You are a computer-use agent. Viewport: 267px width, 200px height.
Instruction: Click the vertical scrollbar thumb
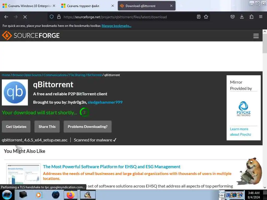point(265,43)
